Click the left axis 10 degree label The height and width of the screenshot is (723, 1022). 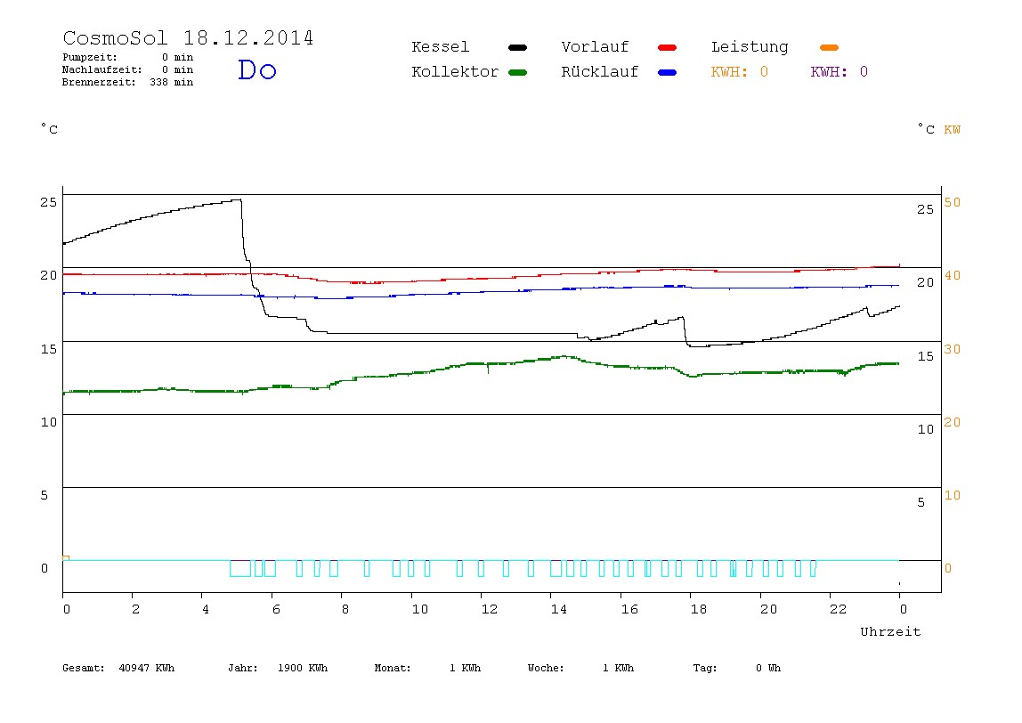(x=48, y=422)
